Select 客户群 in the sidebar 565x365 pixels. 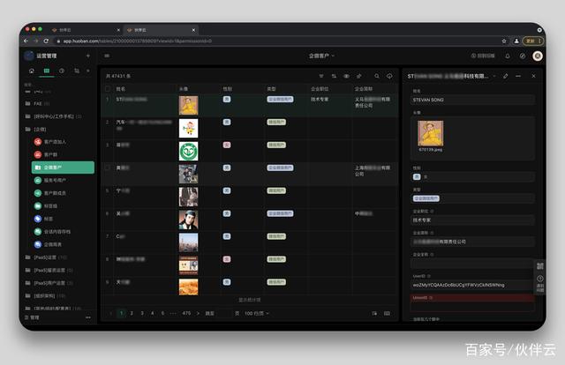[49, 153]
